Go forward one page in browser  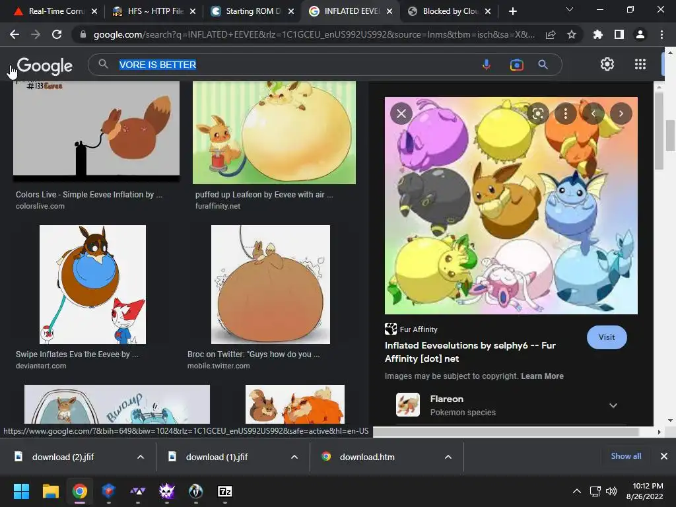pos(36,34)
